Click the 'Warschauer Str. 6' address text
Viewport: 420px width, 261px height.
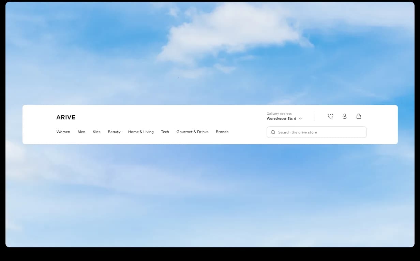tap(281, 119)
